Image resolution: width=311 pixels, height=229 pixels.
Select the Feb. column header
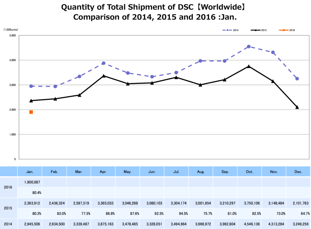(54, 172)
